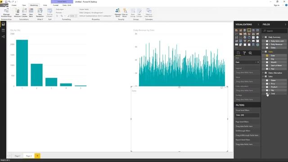Import more visuals via ellipsis

click(x=237, y=48)
